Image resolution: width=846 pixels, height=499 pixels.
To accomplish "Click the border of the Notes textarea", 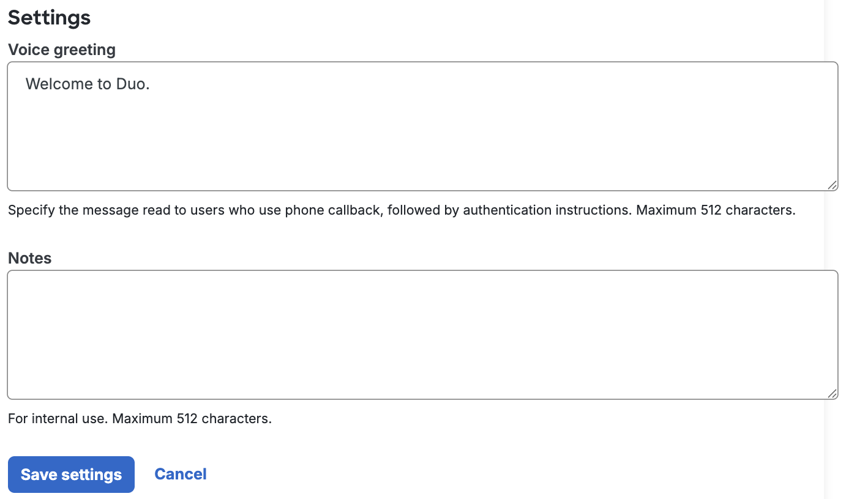I will [x=422, y=271].
